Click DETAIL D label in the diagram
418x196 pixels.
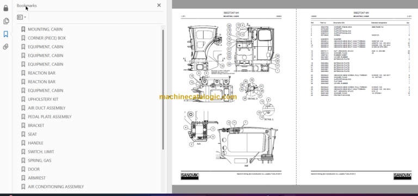click(x=253, y=99)
